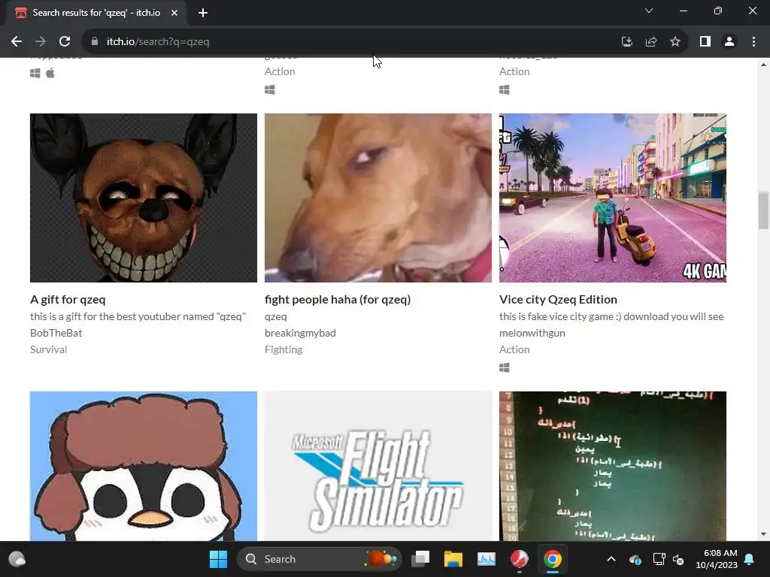View site info via the padlock icon
This screenshot has width=770, height=577.
coord(95,42)
